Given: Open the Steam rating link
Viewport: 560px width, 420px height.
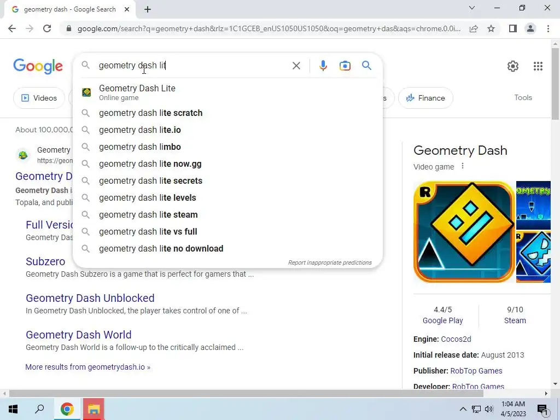Looking at the screenshot, I should (515, 320).
